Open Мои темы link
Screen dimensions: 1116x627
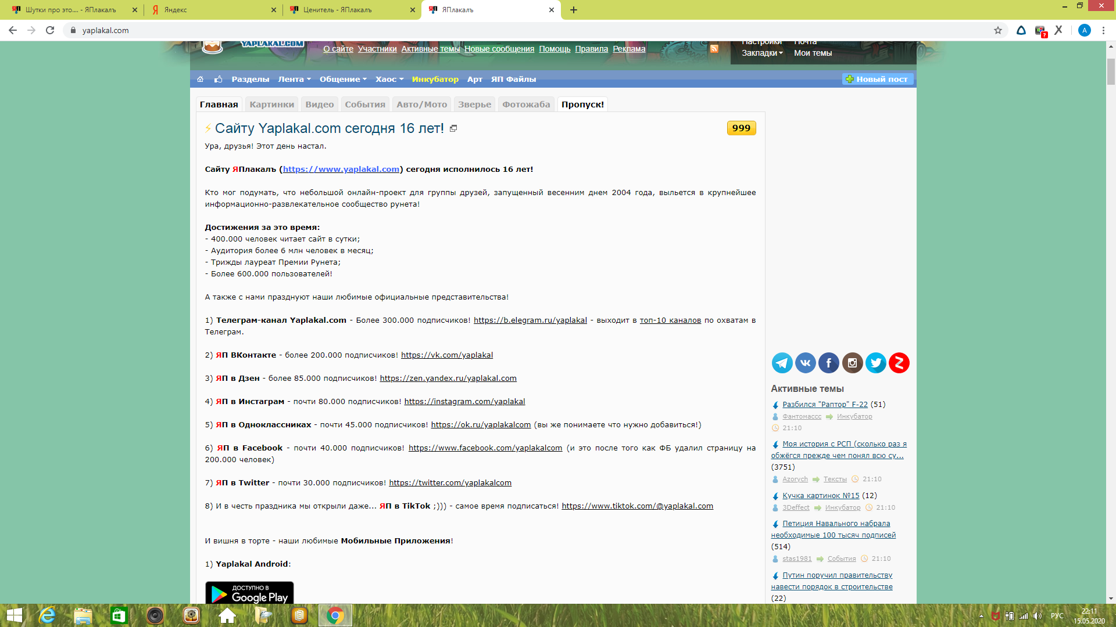click(813, 53)
